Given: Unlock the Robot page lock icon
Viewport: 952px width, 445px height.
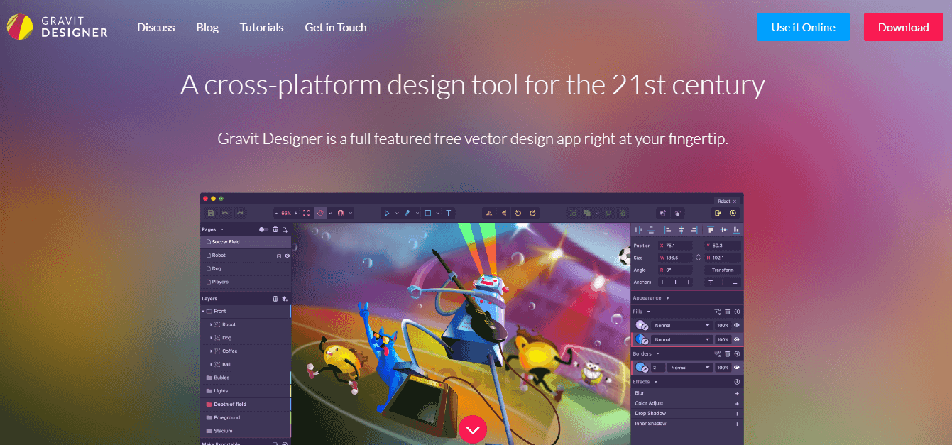Looking at the screenshot, I should coord(279,256).
